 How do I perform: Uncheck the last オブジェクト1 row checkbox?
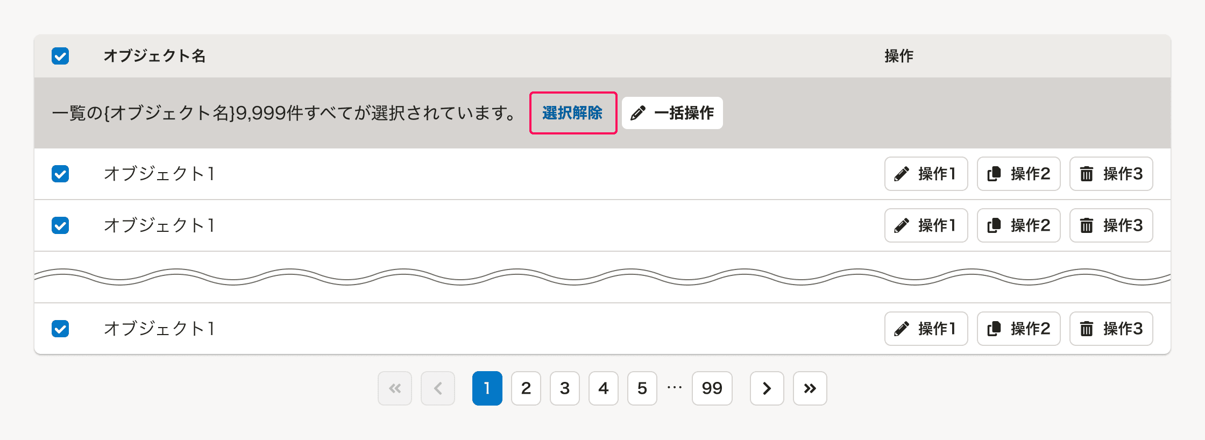[60, 329]
